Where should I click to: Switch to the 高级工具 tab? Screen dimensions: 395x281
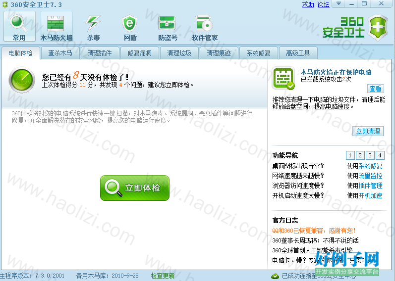(298, 53)
